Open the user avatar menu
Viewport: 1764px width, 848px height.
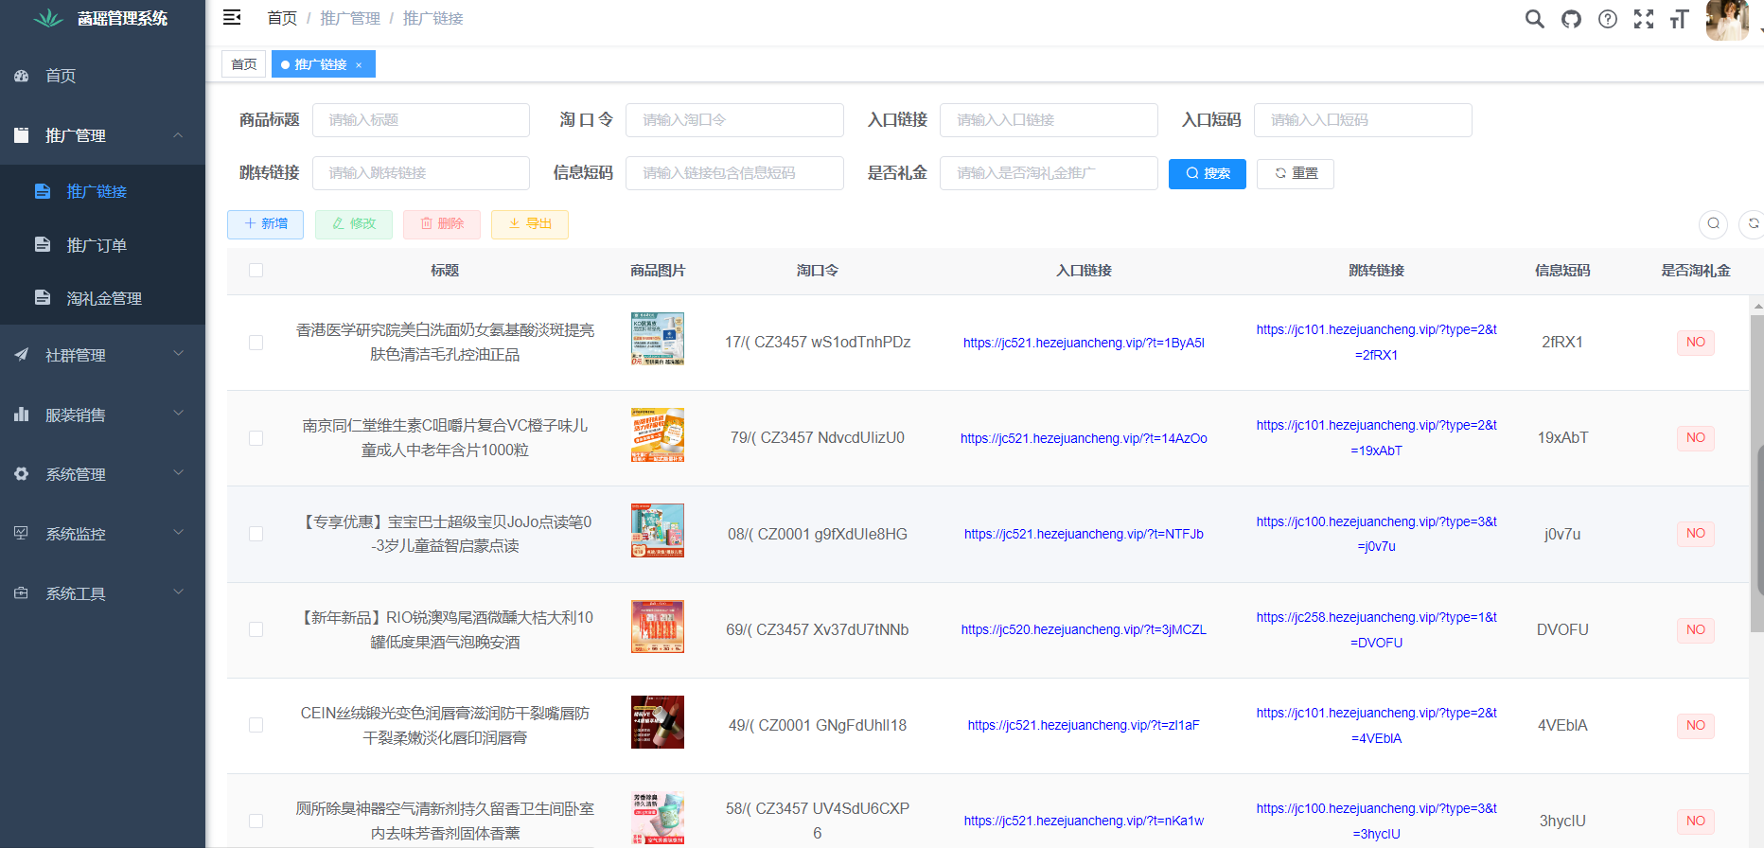click(1727, 20)
